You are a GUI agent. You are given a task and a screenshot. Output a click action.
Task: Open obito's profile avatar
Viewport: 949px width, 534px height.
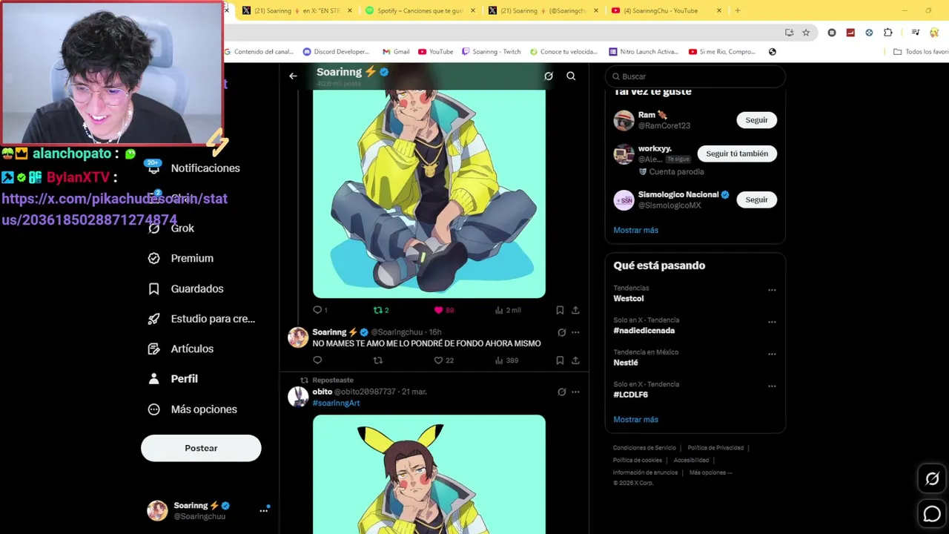[x=298, y=397]
